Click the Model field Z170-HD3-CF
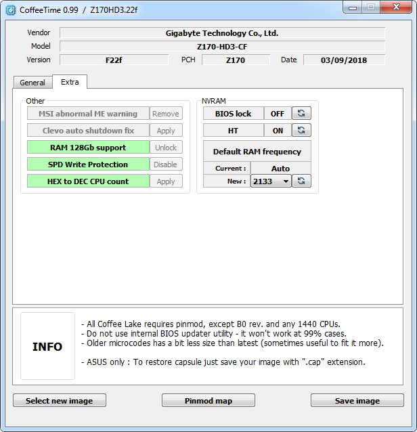This screenshot has width=417, height=432. pyautogui.click(x=222, y=46)
